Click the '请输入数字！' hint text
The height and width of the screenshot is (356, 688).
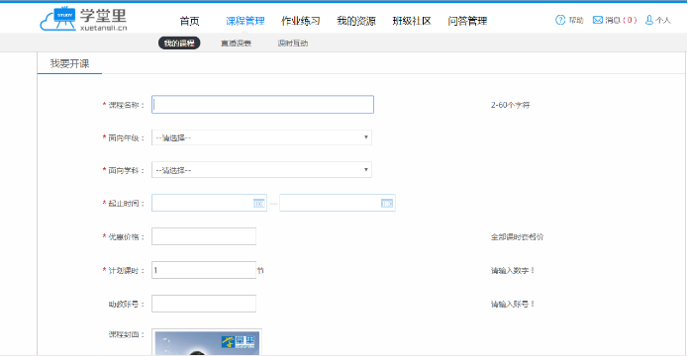(513, 271)
